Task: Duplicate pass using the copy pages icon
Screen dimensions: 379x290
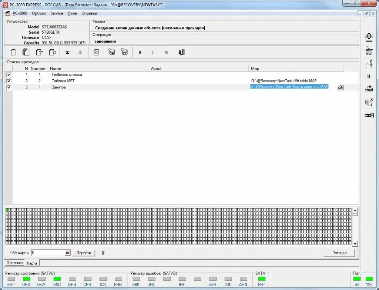Action: [x=26, y=52]
